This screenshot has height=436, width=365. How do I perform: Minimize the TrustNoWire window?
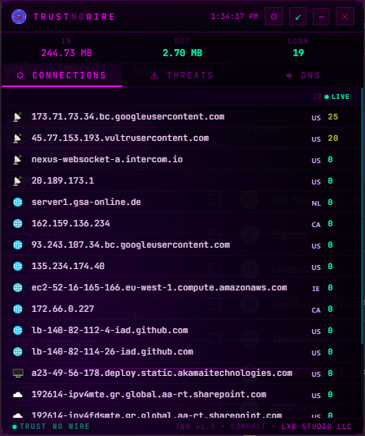(x=321, y=17)
